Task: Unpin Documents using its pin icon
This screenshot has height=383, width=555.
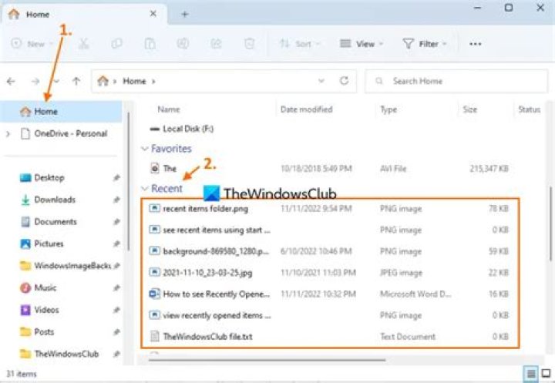Action: (116, 222)
